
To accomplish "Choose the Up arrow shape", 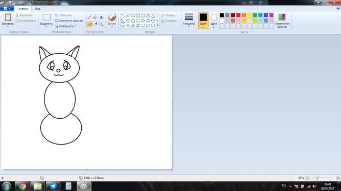I will 153,21.
